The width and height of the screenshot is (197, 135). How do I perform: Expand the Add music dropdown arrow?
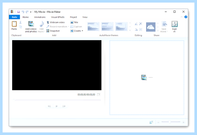click(44, 31)
